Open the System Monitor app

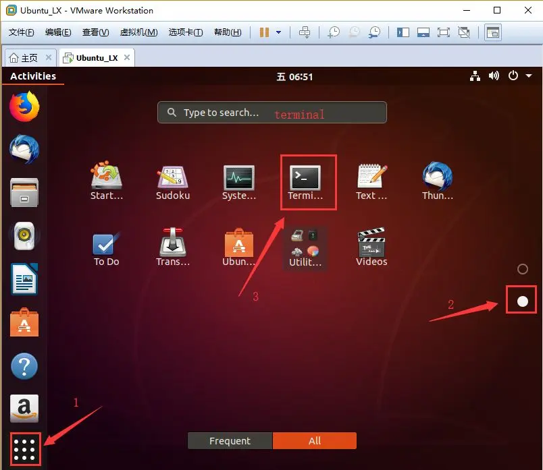239,183
